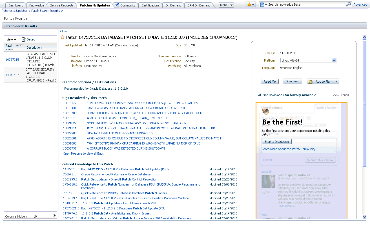This screenshot has width=370, height=226.
Task: Open the More... tabs dropdown
Action: [226, 5]
